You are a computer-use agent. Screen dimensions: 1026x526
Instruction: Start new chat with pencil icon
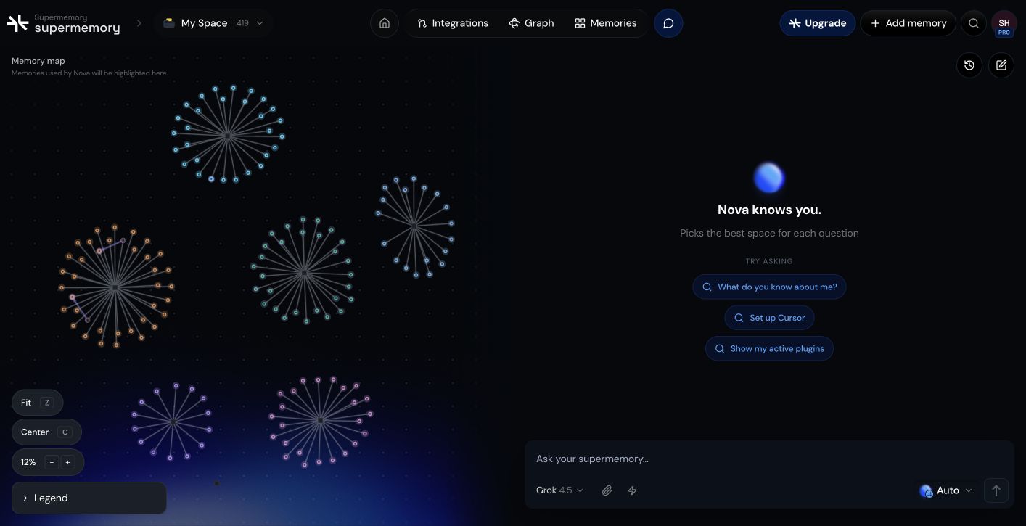(x=1001, y=65)
